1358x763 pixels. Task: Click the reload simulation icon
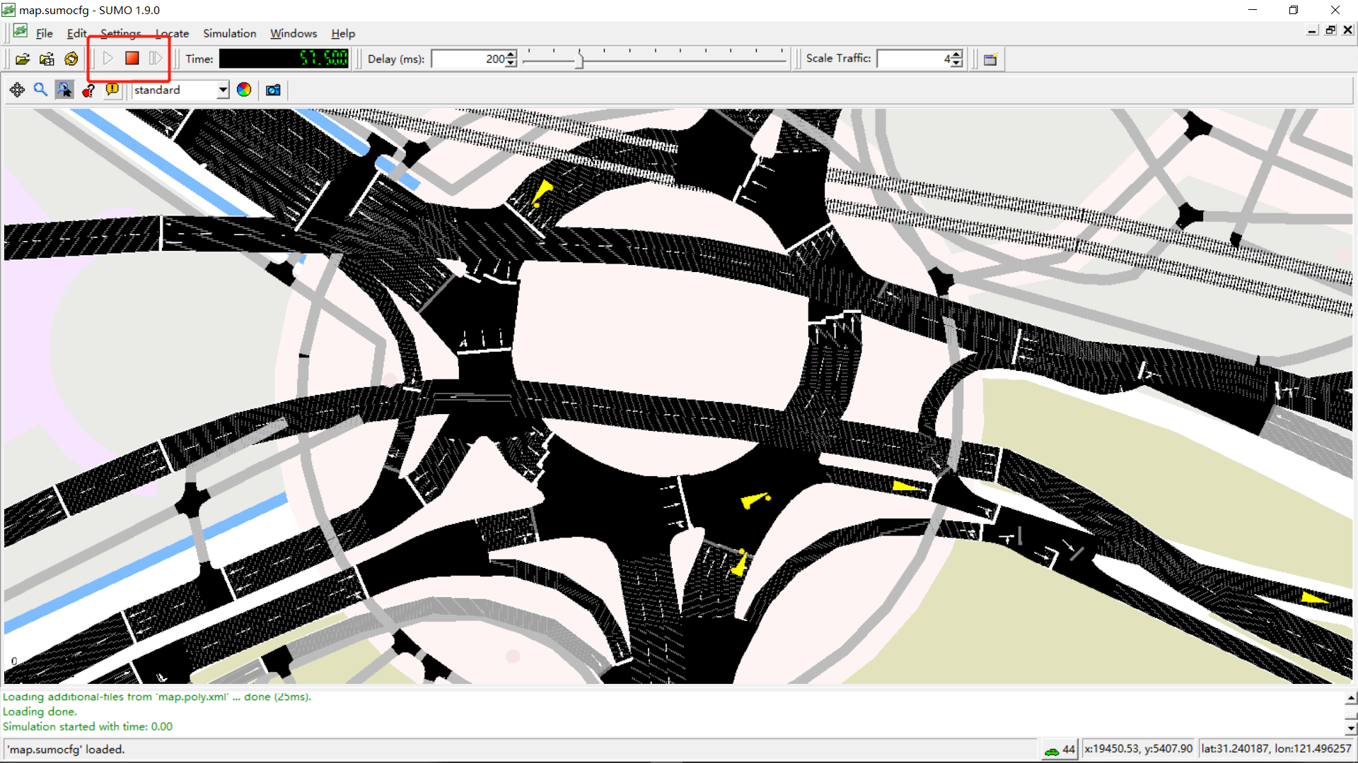[x=71, y=59]
